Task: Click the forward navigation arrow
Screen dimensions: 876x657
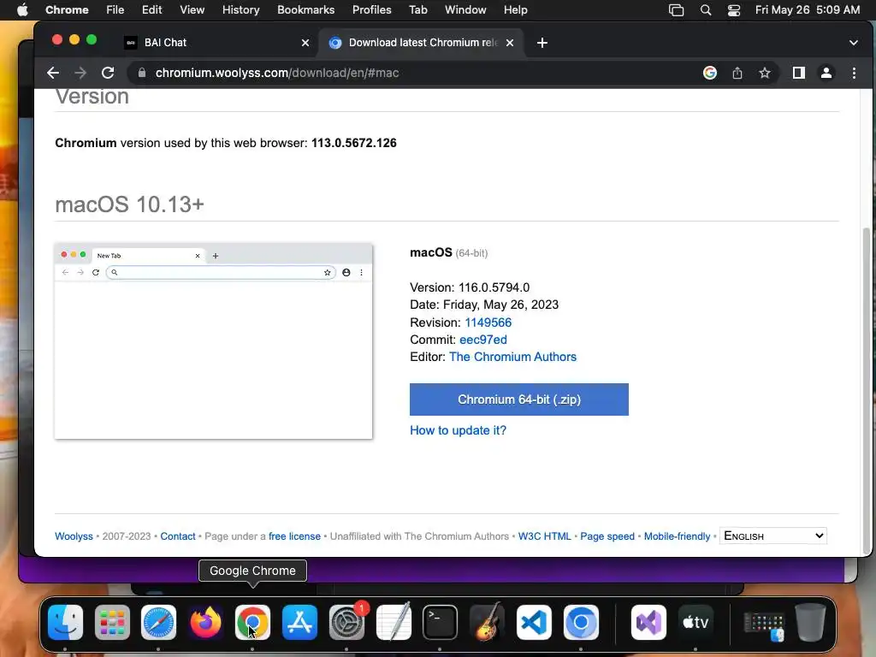Action: (x=80, y=73)
